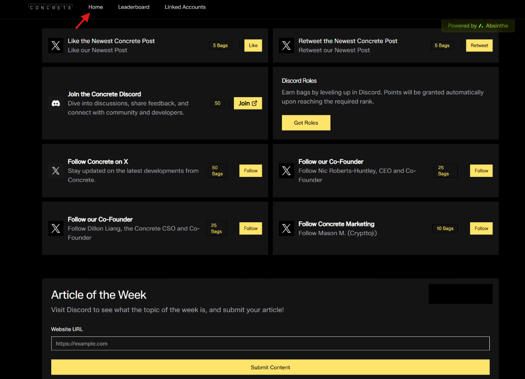Click the Website URL input field

coord(270,343)
